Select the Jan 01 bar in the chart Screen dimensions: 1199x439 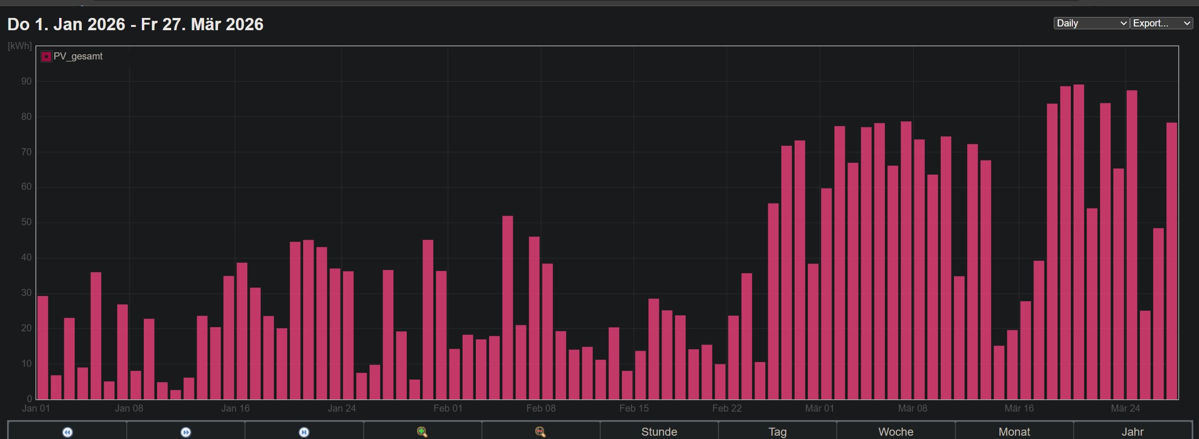coord(43,347)
